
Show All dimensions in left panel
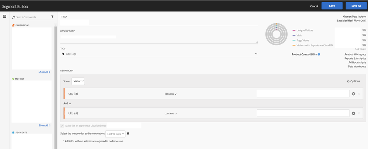[x=44, y=72]
